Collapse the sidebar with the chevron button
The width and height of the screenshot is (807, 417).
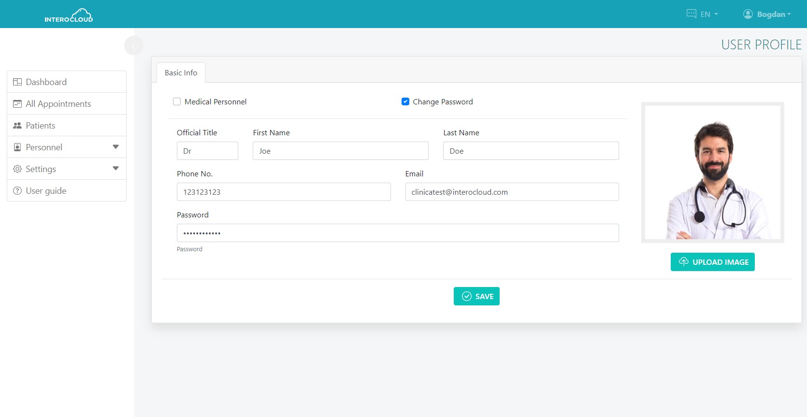pyautogui.click(x=133, y=45)
